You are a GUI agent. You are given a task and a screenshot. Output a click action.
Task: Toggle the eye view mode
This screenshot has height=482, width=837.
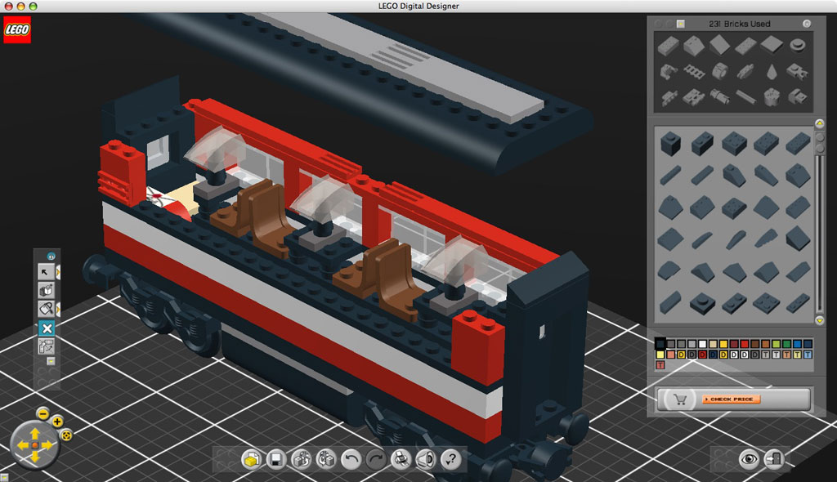tap(750, 459)
